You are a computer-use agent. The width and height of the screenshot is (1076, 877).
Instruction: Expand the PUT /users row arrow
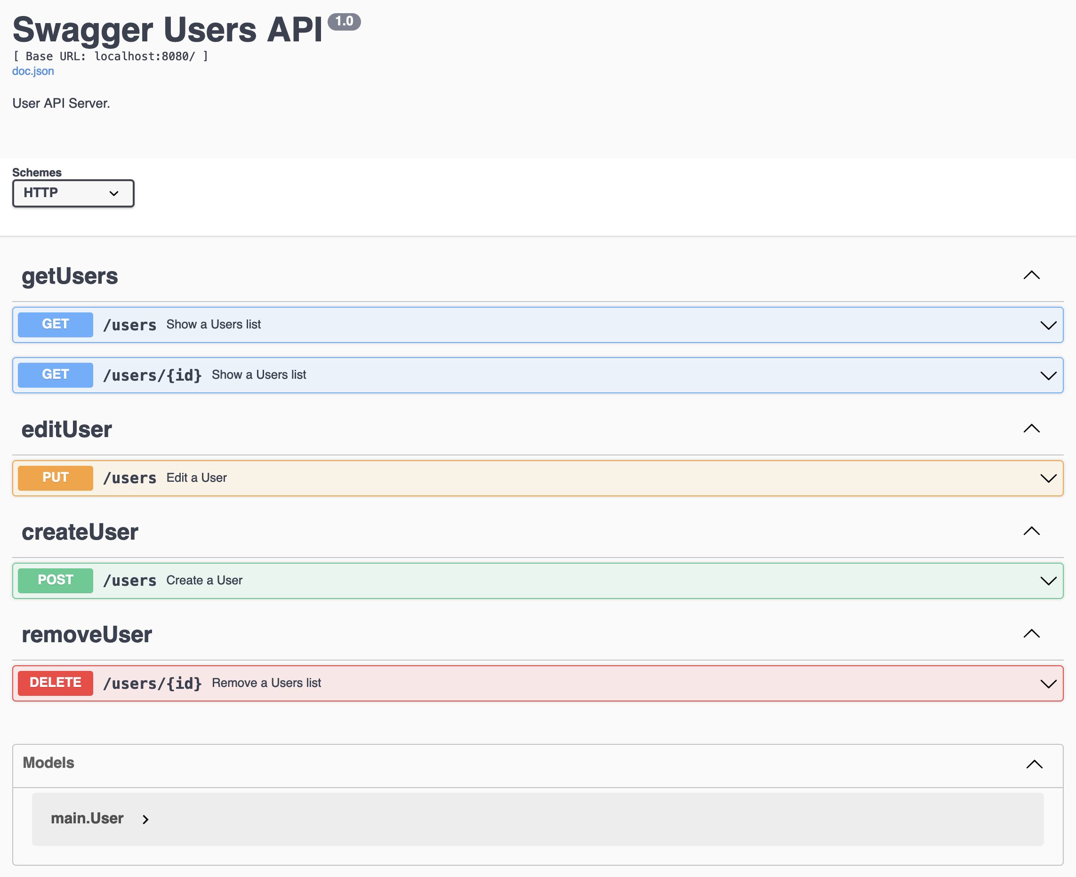pos(1049,478)
